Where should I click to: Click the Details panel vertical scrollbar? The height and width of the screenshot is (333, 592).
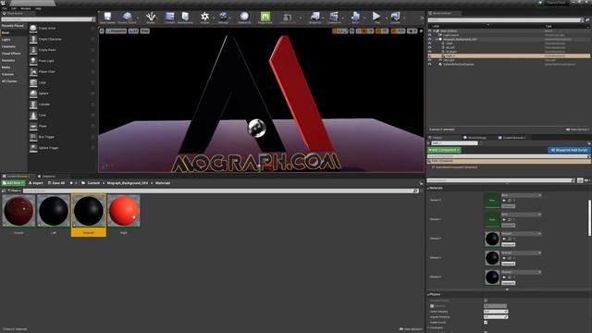point(589,218)
